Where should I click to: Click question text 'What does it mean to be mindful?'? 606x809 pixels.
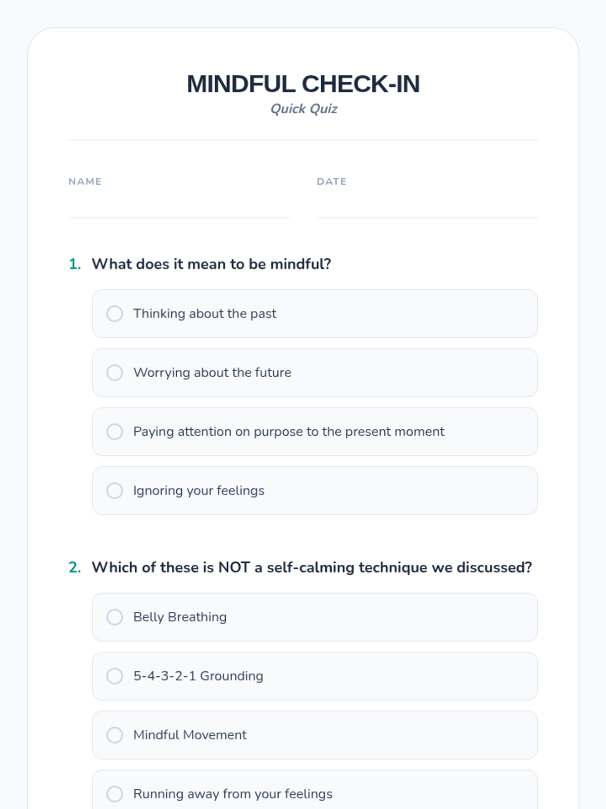pos(211,264)
